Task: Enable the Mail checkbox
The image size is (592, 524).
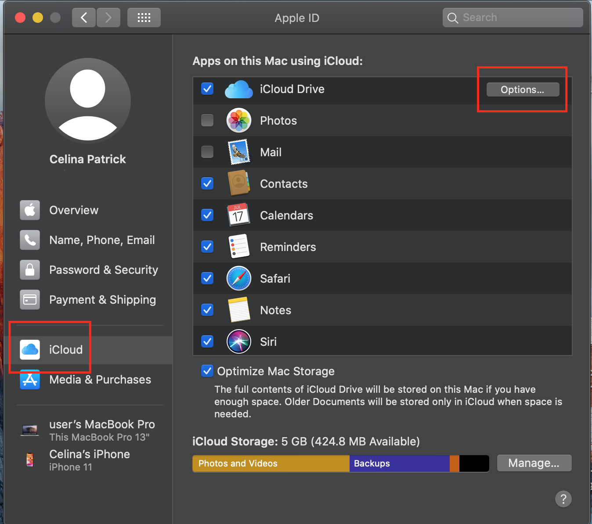Action: point(207,152)
